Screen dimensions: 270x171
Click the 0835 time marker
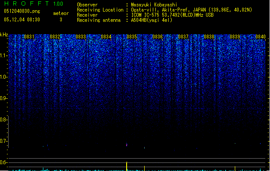pos(132,37)
